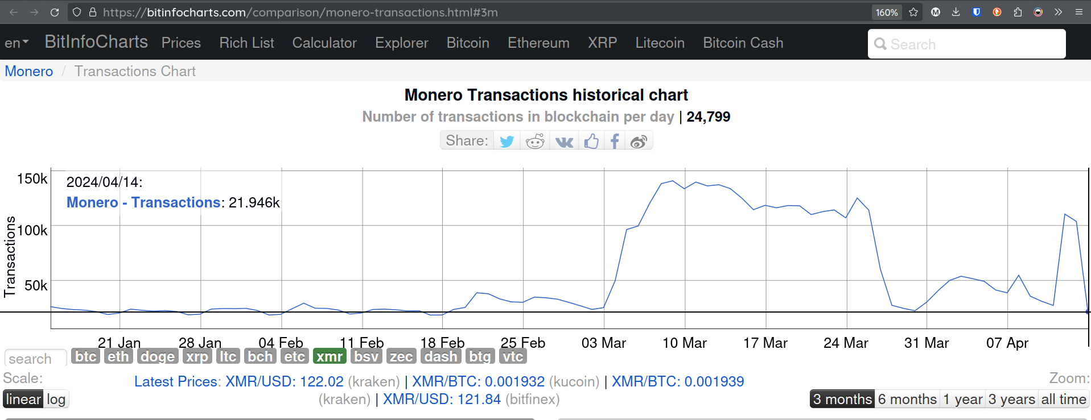1091x420 pixels.
Task: Click the coin search field below the chart
Action: pos(35,359)
